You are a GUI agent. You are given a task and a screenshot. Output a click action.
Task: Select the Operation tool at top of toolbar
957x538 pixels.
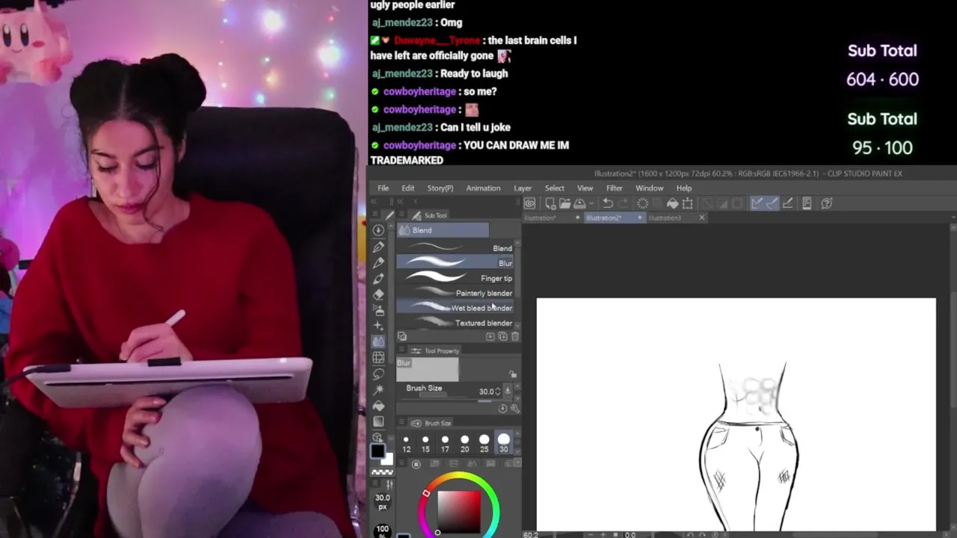[x=378, y=230]
